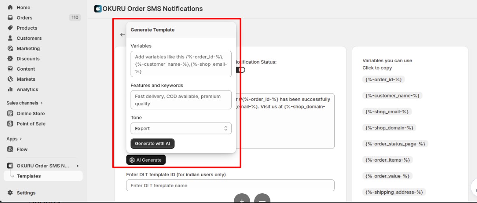The width and height of the screenshot is (477, 203).
Task: Open Settings gear icon in sidebar
Action: (10, 193)
